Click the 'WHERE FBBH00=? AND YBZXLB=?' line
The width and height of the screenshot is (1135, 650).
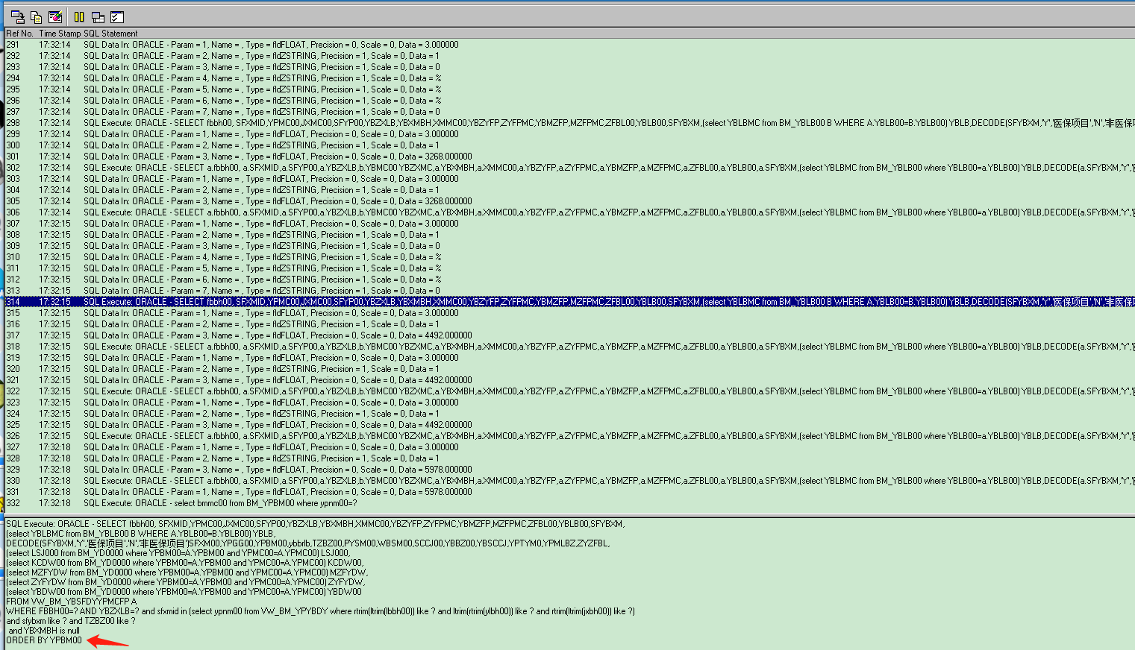point(321,611)
